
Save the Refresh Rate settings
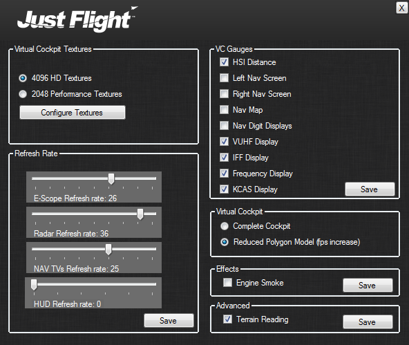[x=169, y=321]
